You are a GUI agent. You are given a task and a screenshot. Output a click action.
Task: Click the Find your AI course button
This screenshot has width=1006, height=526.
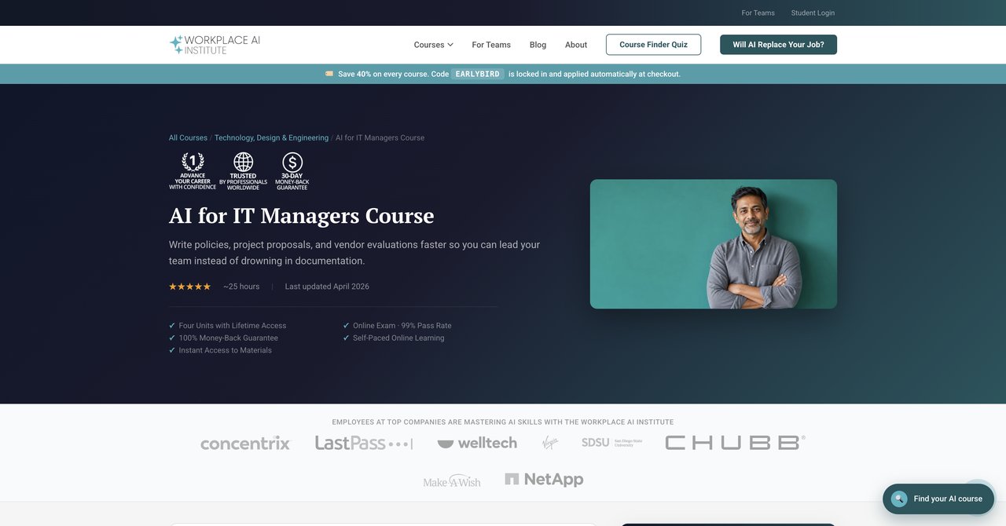938,499
